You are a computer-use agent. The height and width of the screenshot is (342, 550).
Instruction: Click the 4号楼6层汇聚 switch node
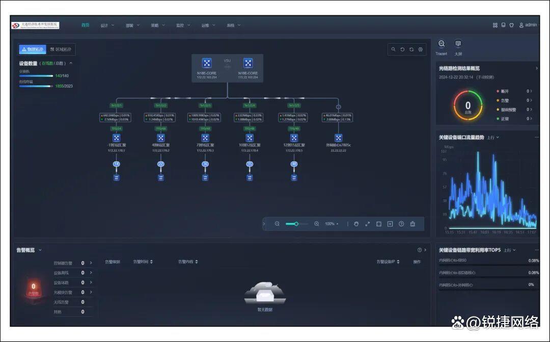coord(161,138)
